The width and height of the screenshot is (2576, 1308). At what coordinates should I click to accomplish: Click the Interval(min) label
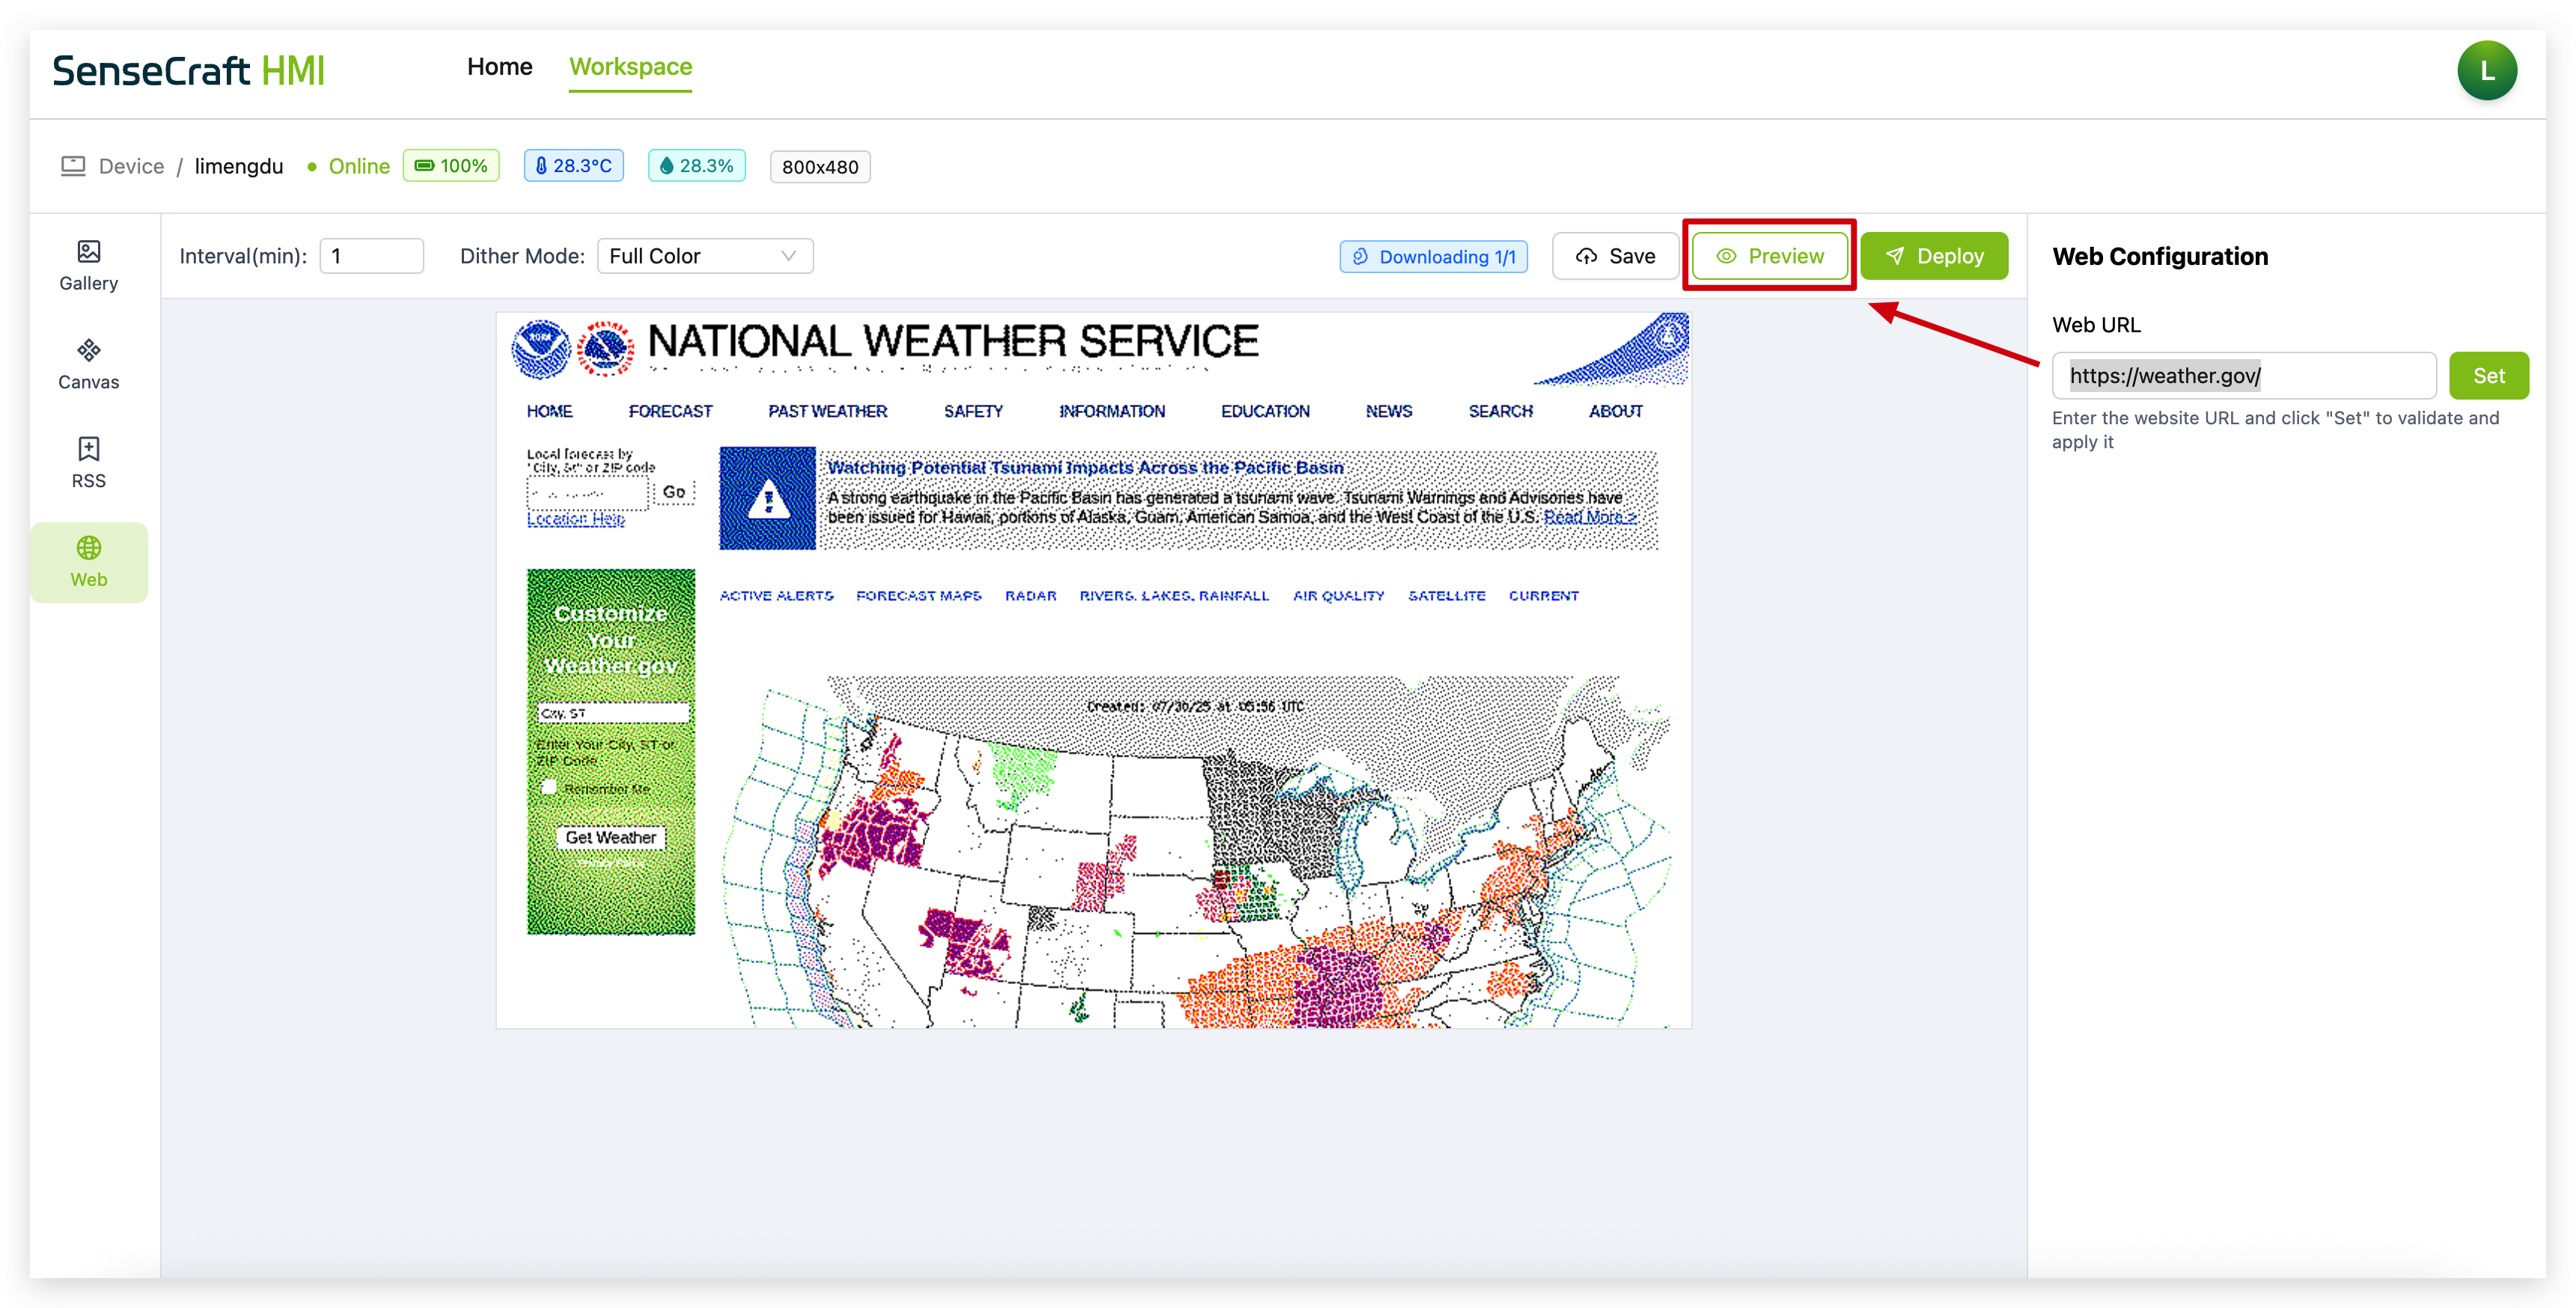click(243, 256)
